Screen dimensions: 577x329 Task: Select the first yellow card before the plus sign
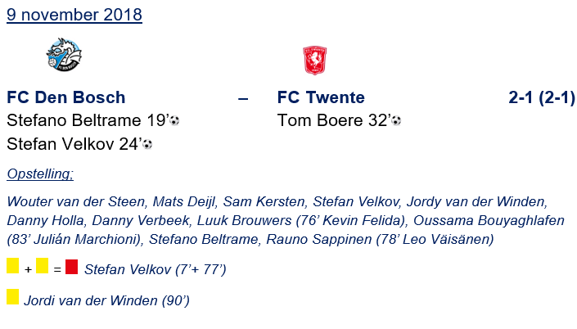click(x=13, y=267)
